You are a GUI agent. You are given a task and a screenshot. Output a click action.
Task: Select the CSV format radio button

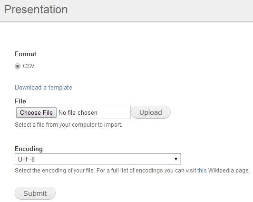pos(18,66)
